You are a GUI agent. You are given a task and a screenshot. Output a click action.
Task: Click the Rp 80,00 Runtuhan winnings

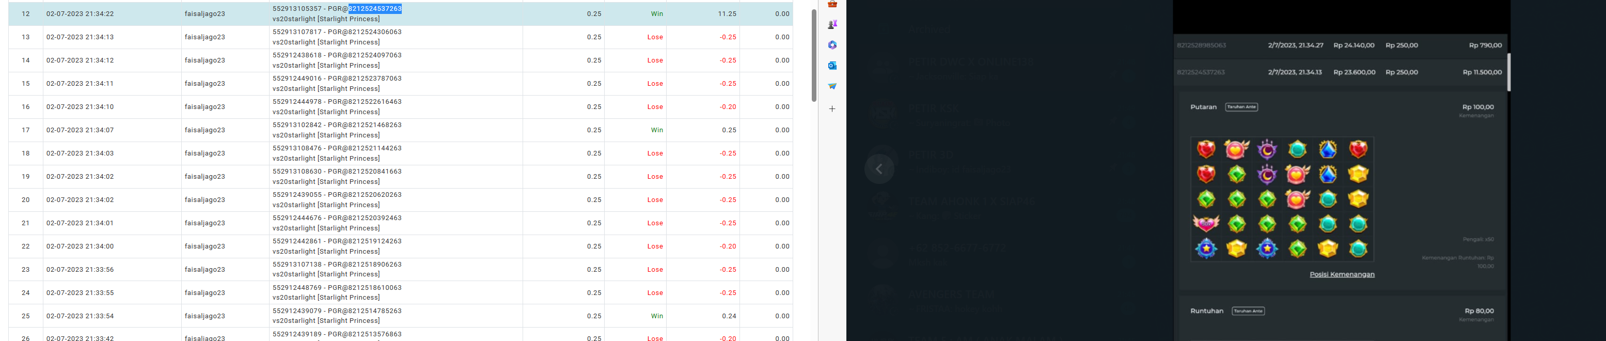coord(1479,311)
